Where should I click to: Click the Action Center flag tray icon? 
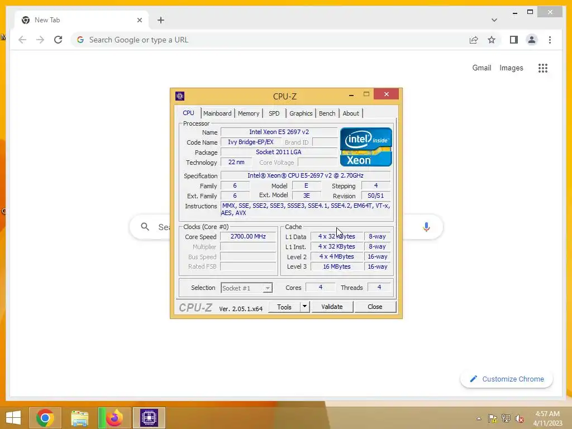(492, 418)
